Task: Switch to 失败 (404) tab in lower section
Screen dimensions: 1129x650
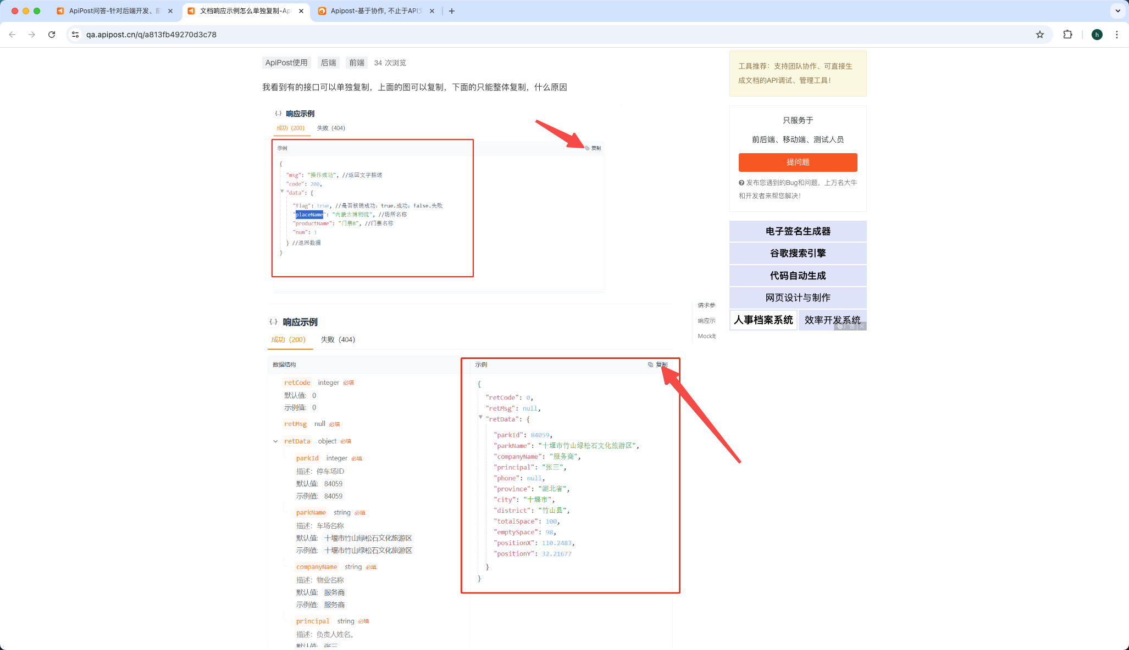Action: tap(337, 340)
